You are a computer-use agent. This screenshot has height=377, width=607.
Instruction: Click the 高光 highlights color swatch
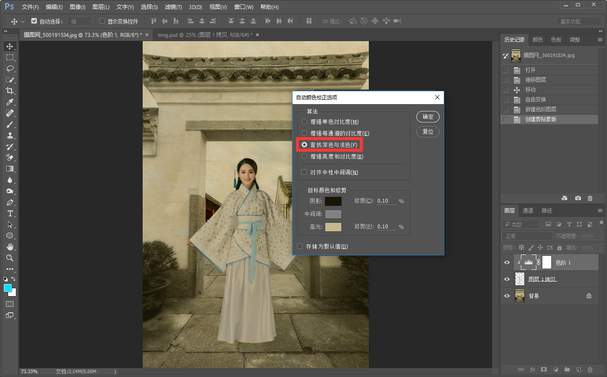[x=333, y=227]
